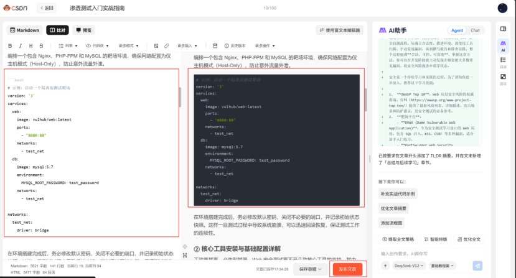Expand the 更多插入 dropdown
This screenshot has height=278, width=516.
tap(187, 46)
